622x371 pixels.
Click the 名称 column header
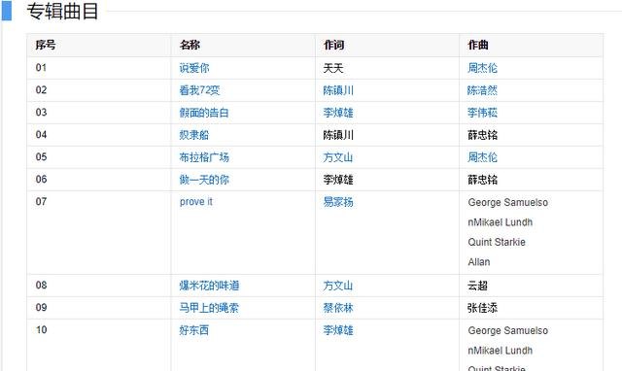point(190,45)
